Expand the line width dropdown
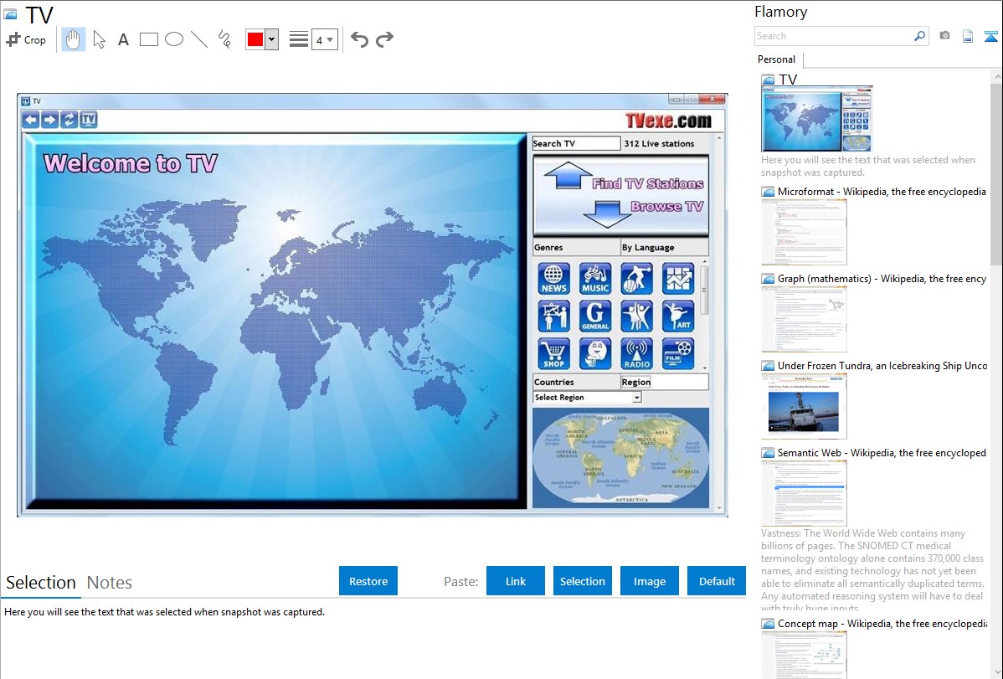1003x679 pixels. click(324, 39)
